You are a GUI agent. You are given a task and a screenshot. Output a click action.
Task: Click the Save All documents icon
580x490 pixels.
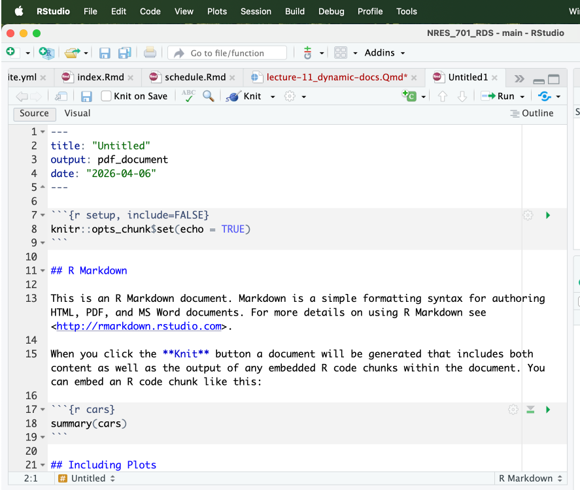coord(125,53)
